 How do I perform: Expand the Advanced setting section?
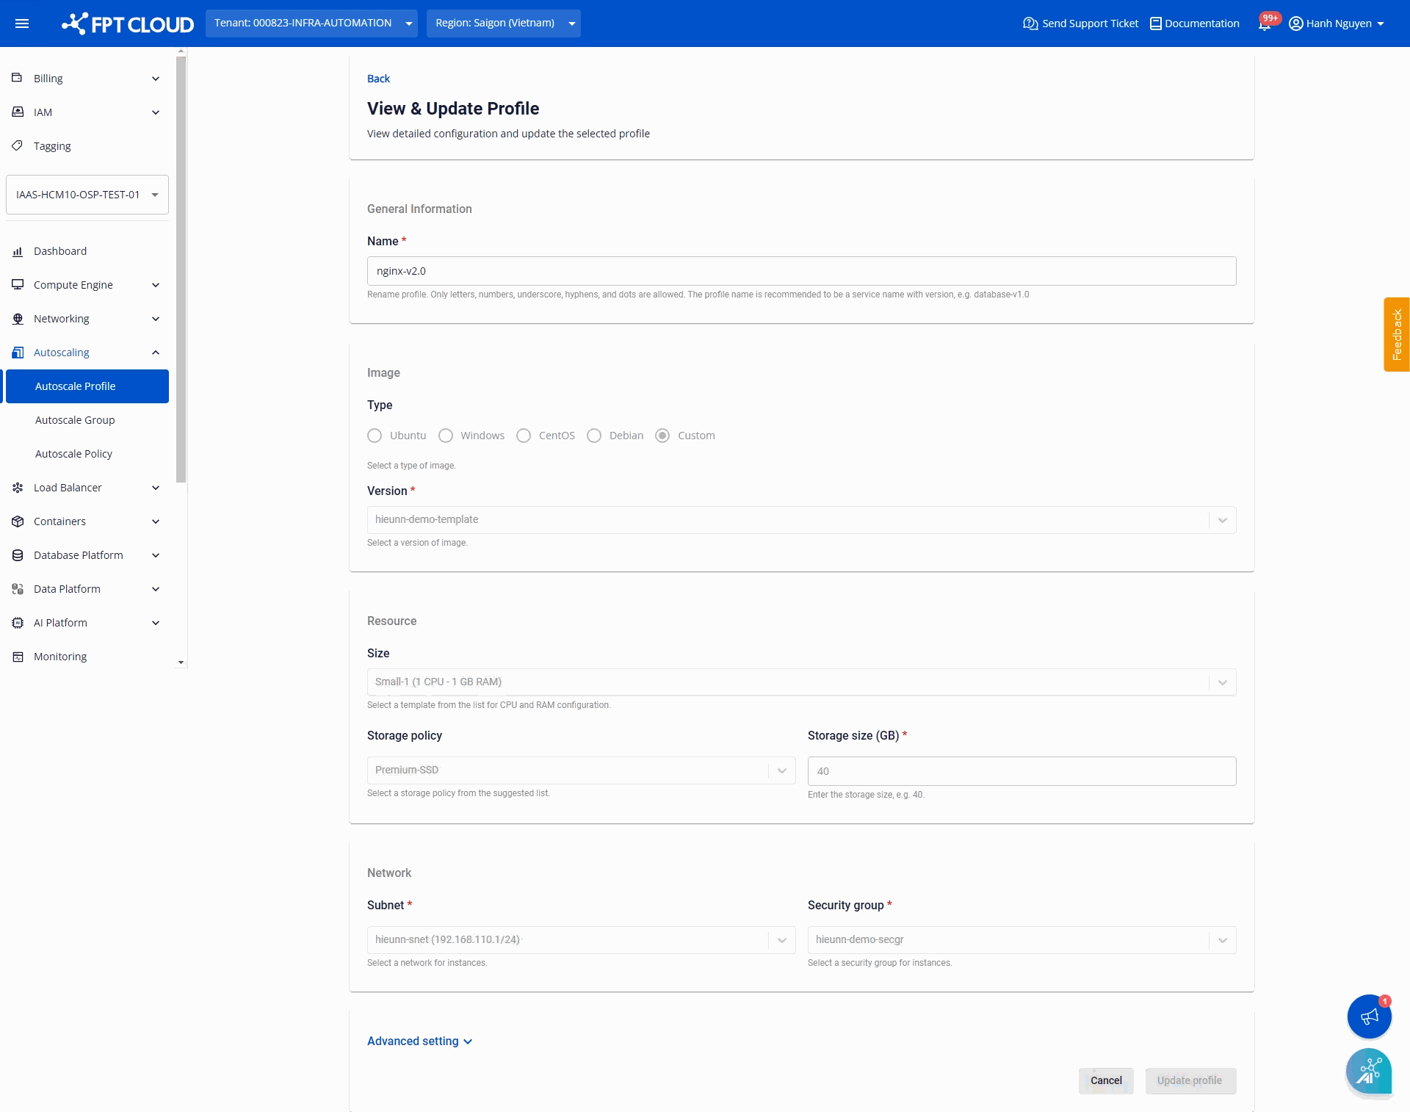coord(420,1041)
